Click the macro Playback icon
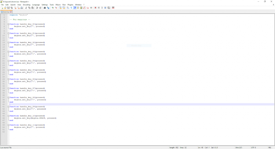This screenshot has height=149, width=275. 102,8
